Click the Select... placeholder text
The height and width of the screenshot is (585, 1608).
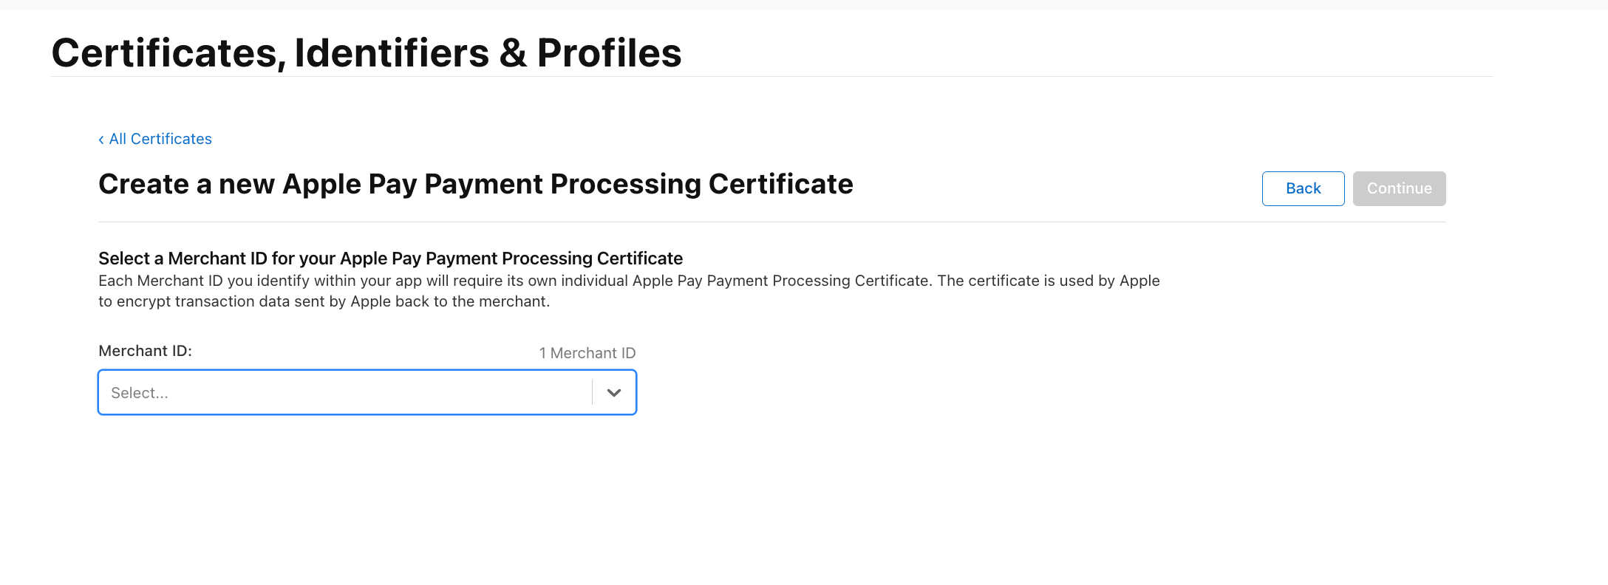(140, 394)
